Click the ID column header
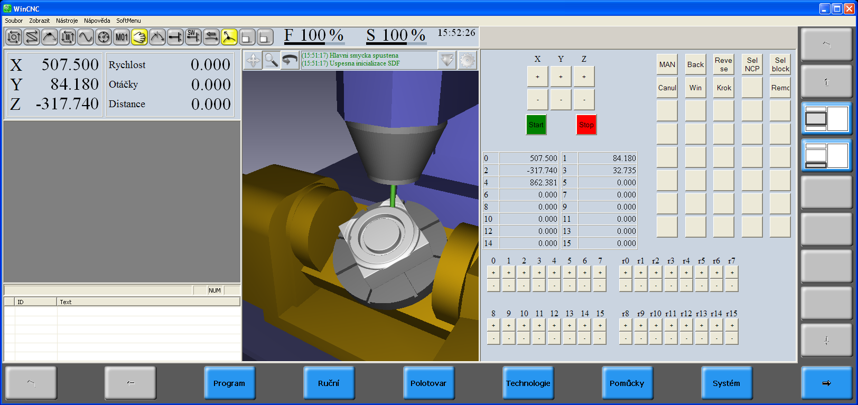This screenshot has width=858, height=405. [x=36, y=302]
